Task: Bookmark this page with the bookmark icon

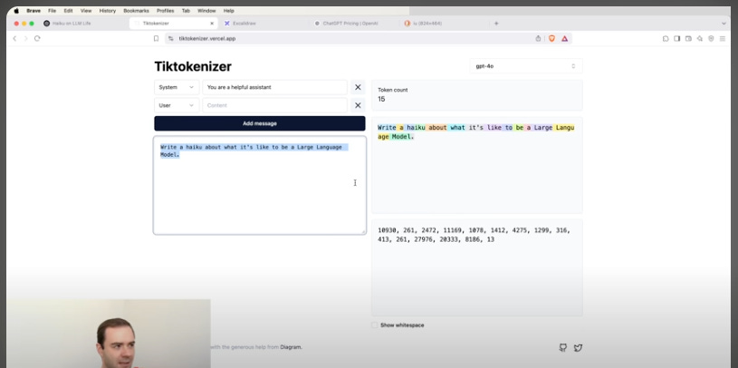Action: pos(157,39)
